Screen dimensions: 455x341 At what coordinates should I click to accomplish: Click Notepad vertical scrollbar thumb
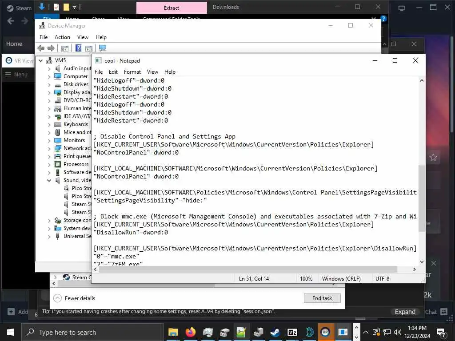422,198
